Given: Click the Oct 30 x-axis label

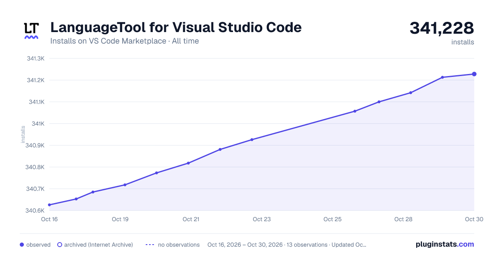Looking at the screenshot, I should (x=473, y=219).
